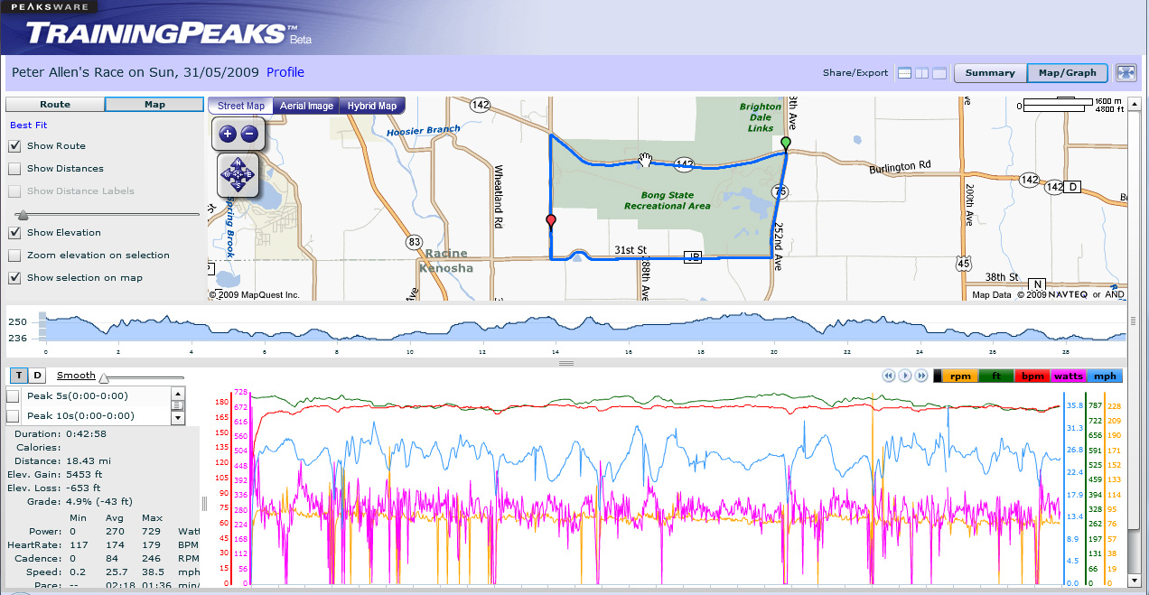The width and height of the screenshot is (1149, 595).
Task: Switch graph to D distance mode
Action: point(38,376)
